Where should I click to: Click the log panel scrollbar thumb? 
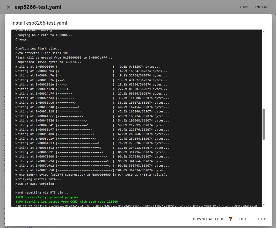[264, 124]
